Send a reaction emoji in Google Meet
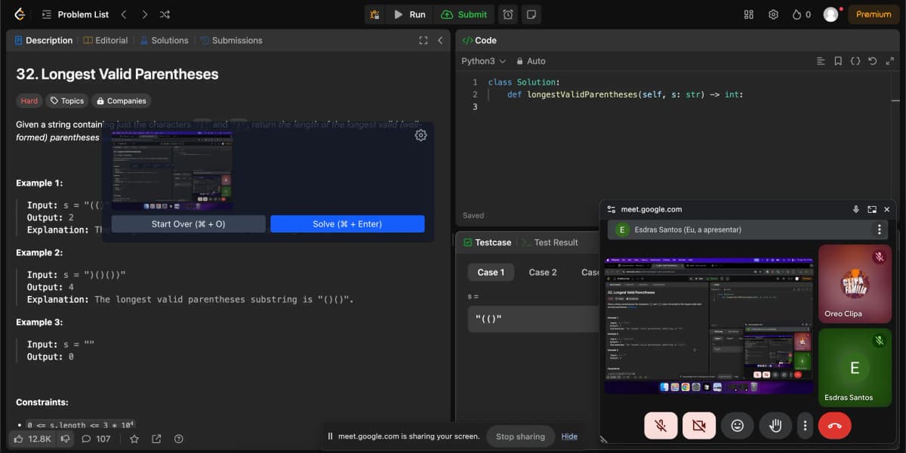The image size is (906, 453). click(738, 425)
